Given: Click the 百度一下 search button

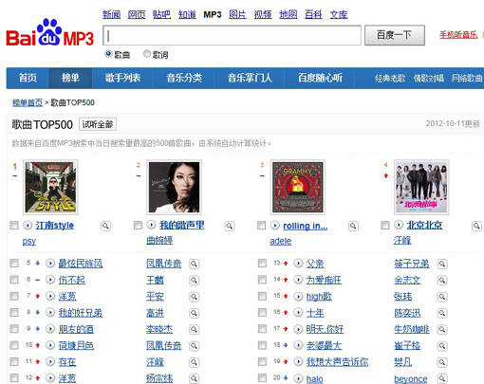Looking at the screenshot, I should point(395,35).
